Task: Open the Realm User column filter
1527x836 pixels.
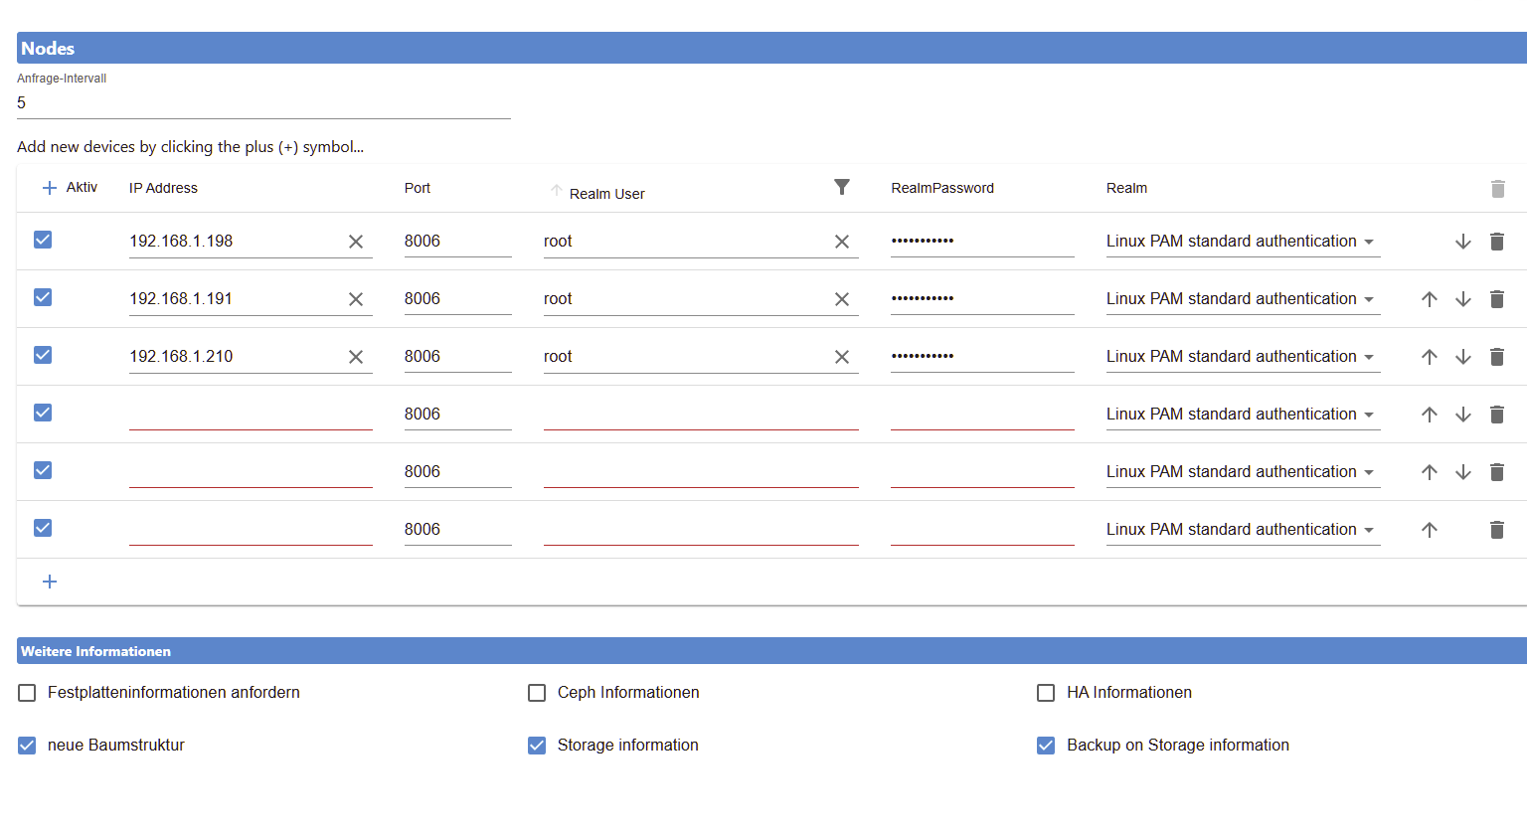Action: pyautogui.click(x=841, y=188)
